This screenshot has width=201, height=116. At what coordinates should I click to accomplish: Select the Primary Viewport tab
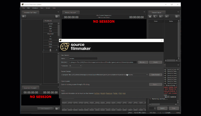[x=71, y=13]
